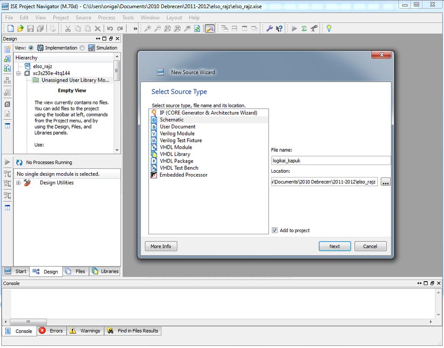Click the green Refresh toolbar icon
The width and height of the screenshot is (444, 348).
point(197,28)
